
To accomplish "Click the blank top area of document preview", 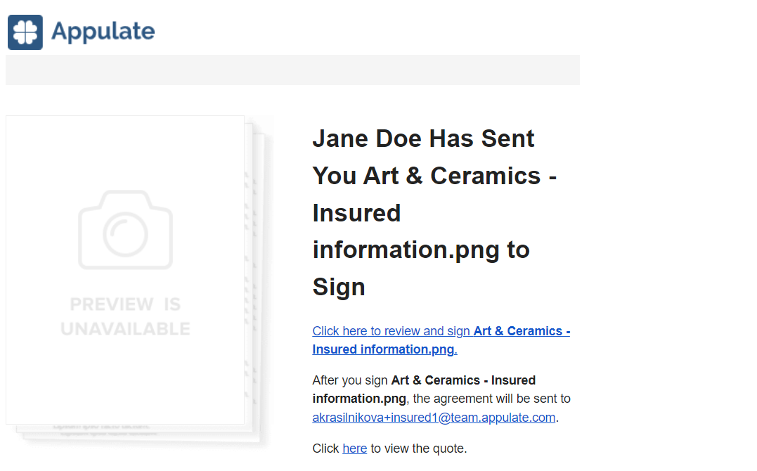I will (125, 148).
